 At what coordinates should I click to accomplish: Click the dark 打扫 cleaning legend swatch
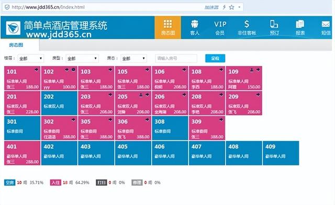click(102, 183)
